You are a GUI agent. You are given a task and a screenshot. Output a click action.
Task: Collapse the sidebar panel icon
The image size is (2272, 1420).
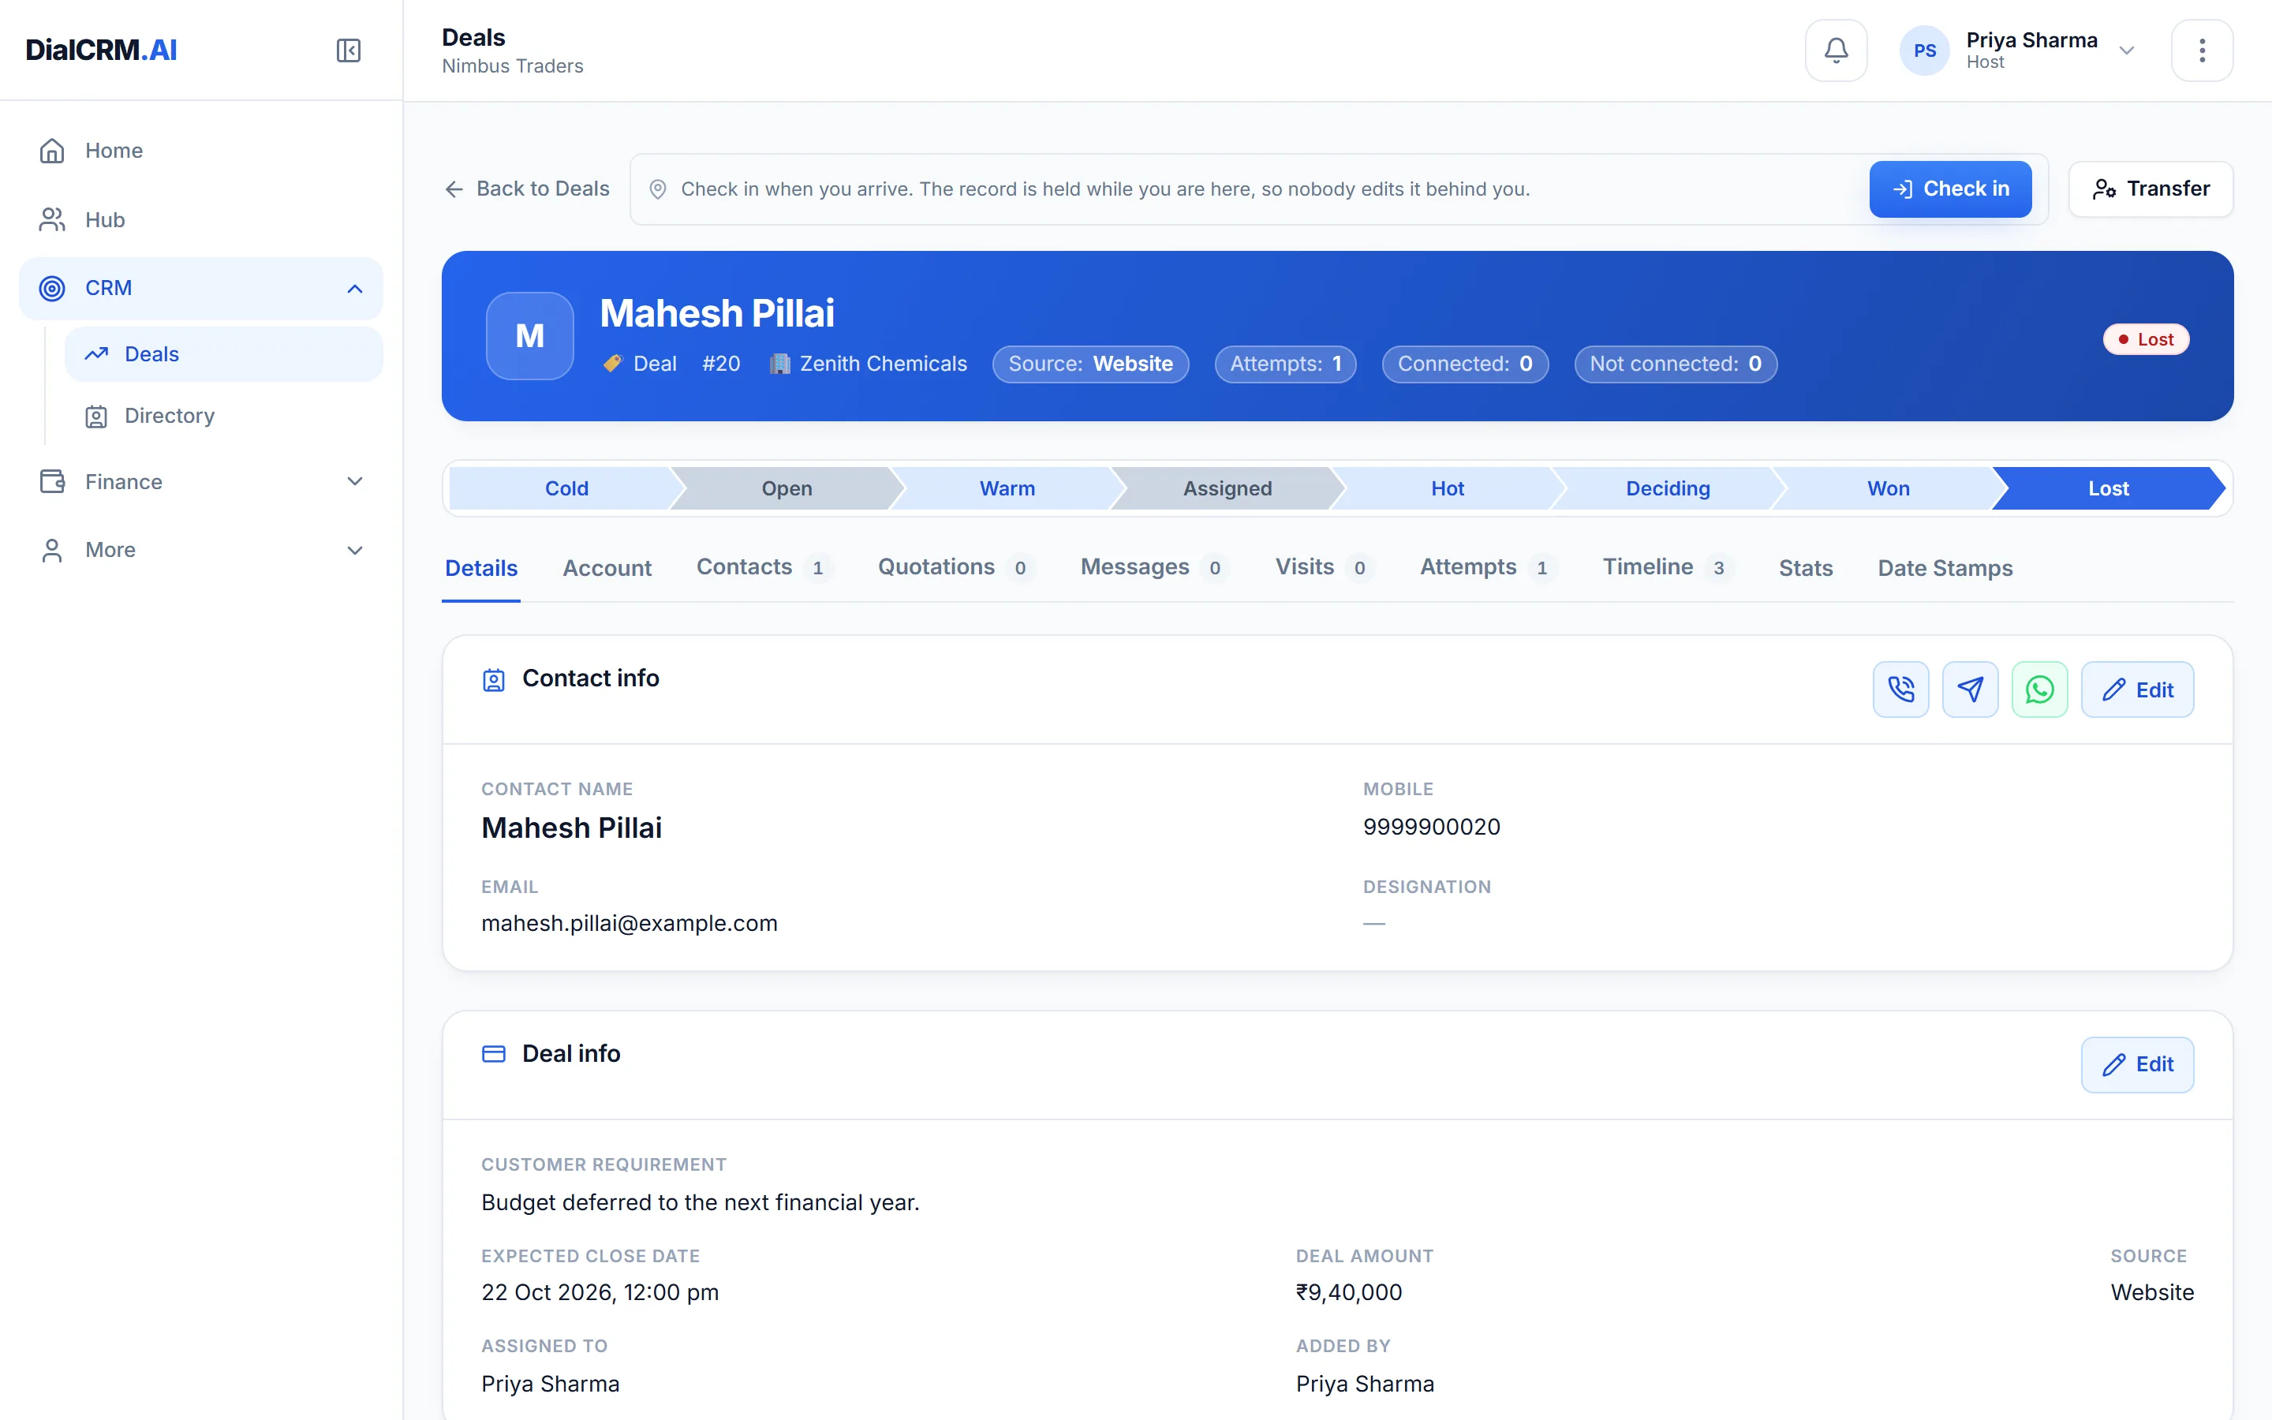(x=349, y=50)
